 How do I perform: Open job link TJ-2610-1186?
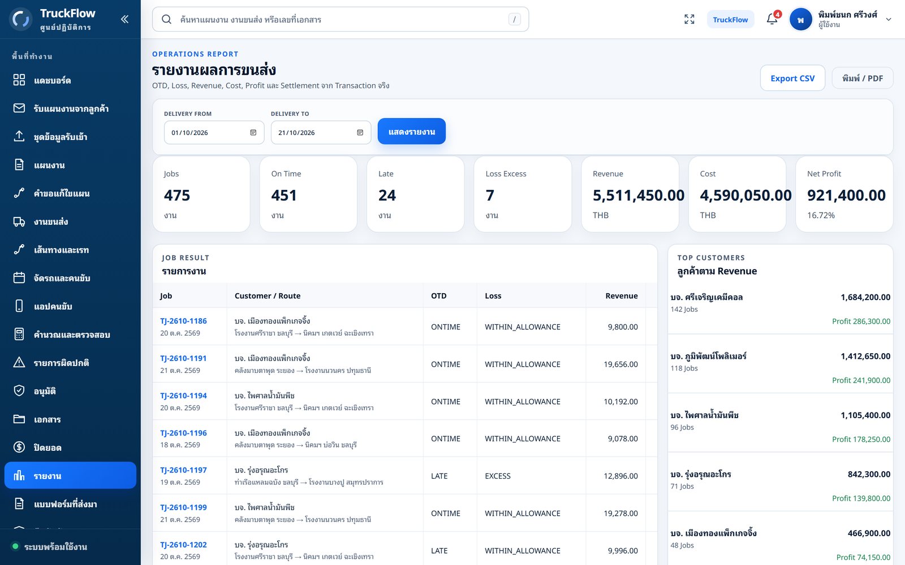pos(183,321)
